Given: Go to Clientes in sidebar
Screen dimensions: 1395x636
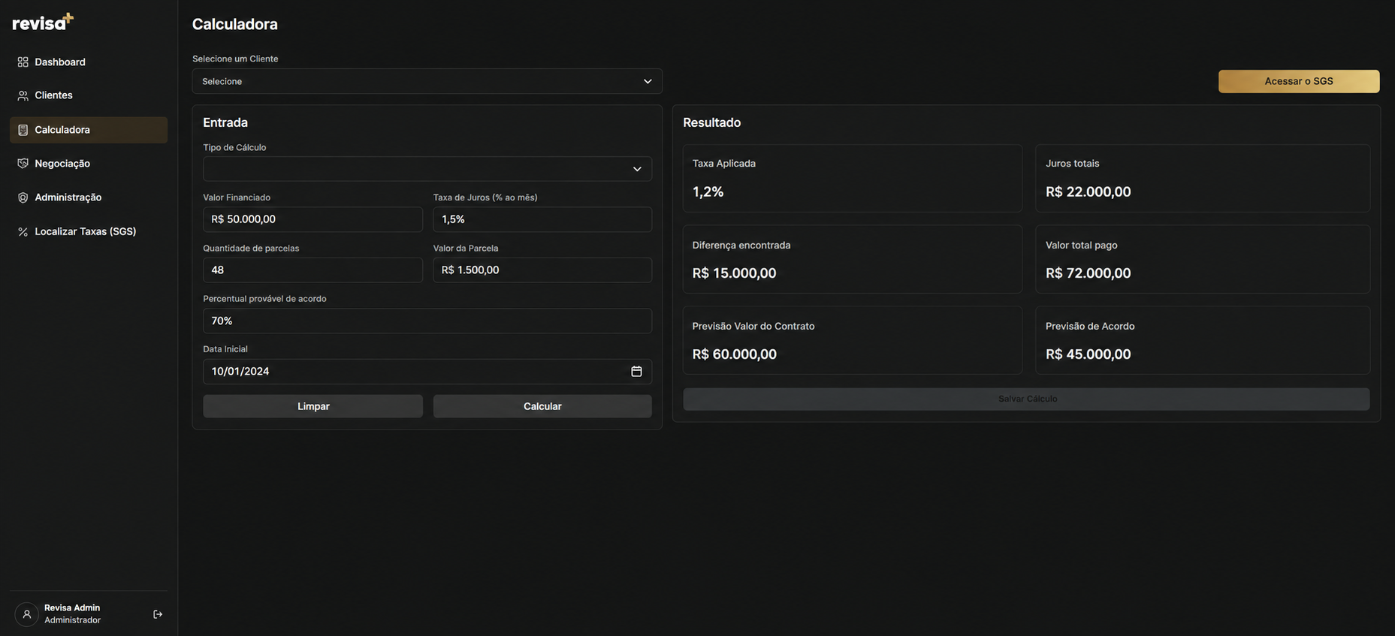Looking at the screenshot, I should [x=89, y=95].
